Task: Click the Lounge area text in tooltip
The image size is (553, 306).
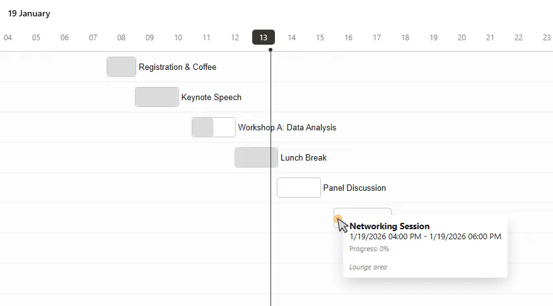Action: 368,267
